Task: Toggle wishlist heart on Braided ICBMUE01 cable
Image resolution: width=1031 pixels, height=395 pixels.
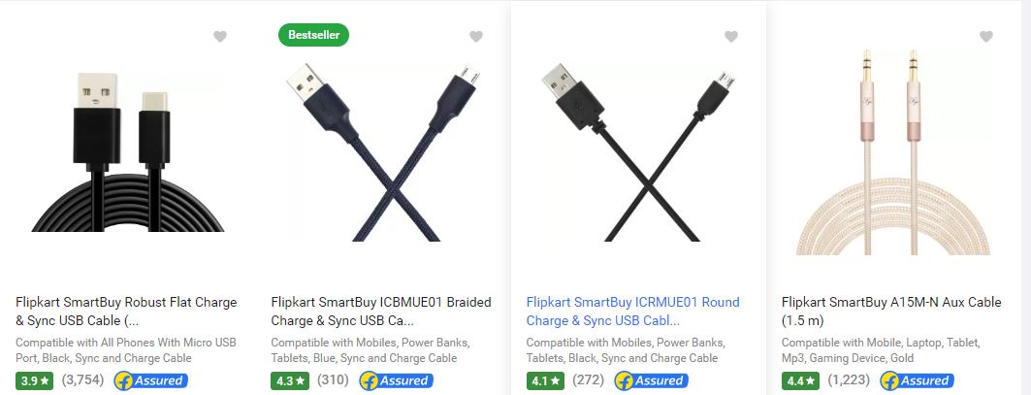Action: pos(476,37)
